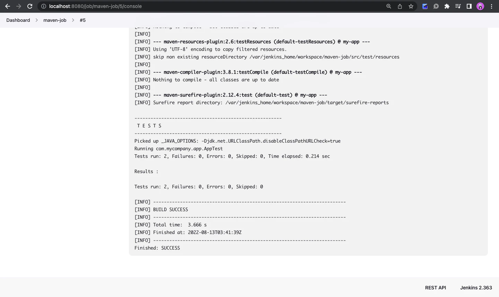Select the skip non existing resourceDirectory line
Screen dimensions: 499x297
[x=267, y=57]
